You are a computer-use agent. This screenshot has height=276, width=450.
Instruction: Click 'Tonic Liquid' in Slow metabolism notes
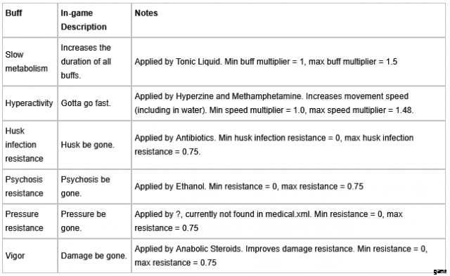[x=198, y=62]
